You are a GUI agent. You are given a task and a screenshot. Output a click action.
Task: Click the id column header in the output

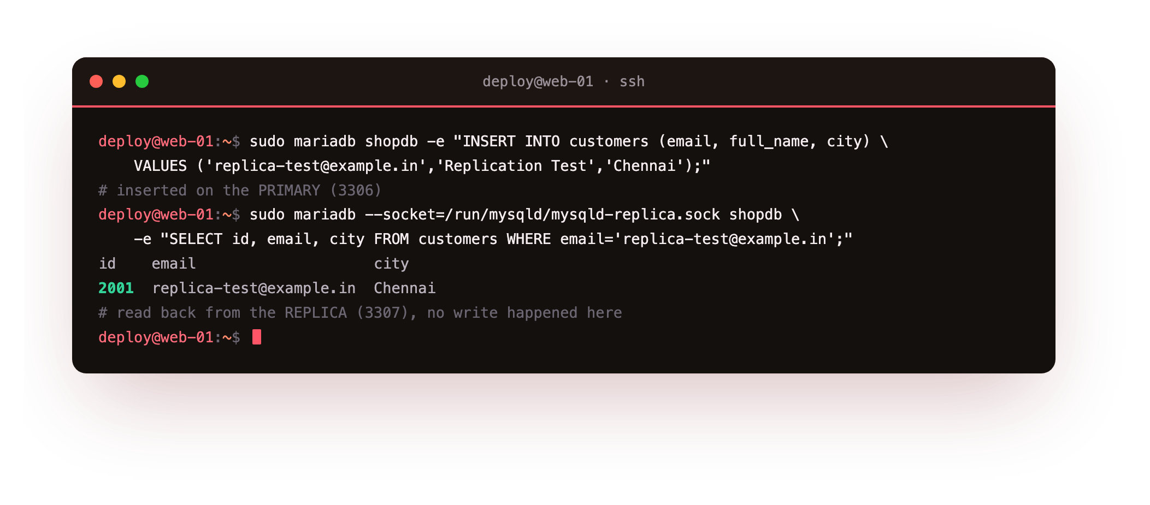click(107, 264)
